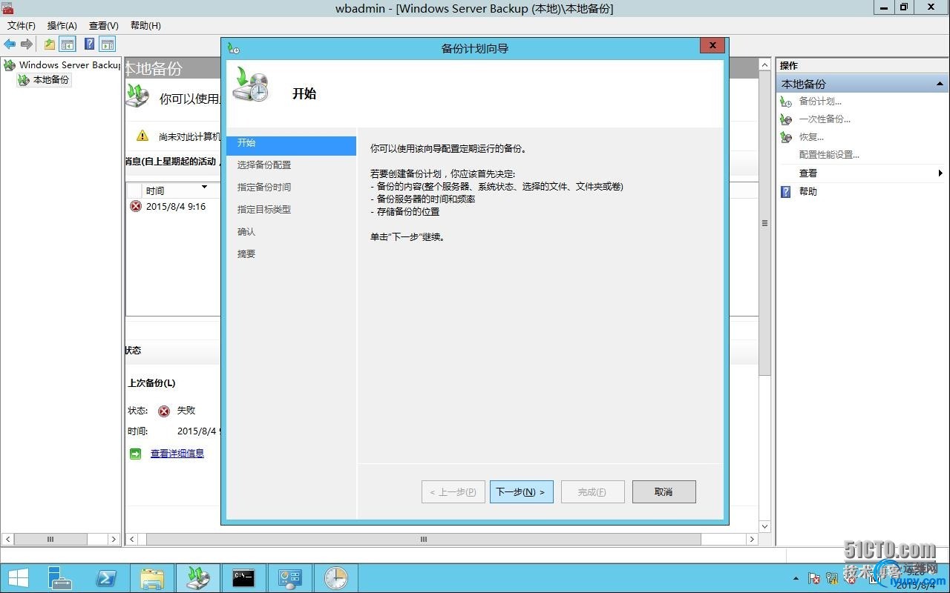The height and width of the screenshot is (593, 950).
Task: Open File Explorer from the taskbar
Action: [x=152, y=578]
